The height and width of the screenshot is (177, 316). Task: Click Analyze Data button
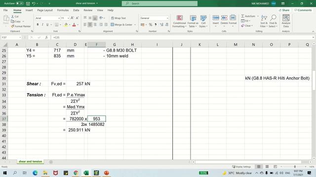pos(286,21)
